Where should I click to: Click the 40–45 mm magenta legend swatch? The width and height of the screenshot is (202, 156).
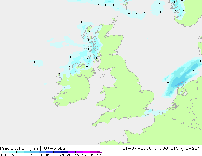point(86,152)
